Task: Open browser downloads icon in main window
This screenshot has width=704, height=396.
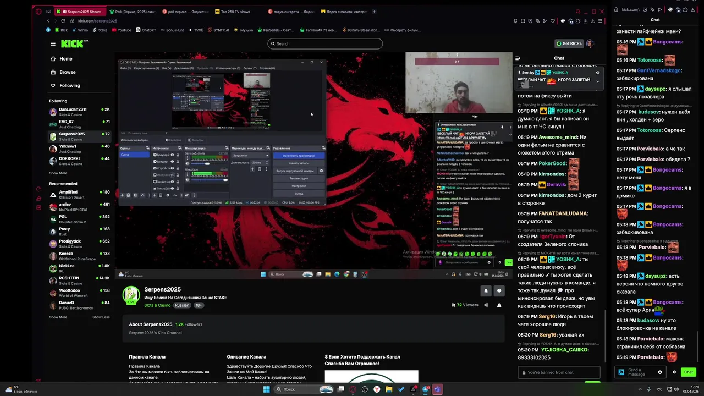Action: (x=594, y=21)
